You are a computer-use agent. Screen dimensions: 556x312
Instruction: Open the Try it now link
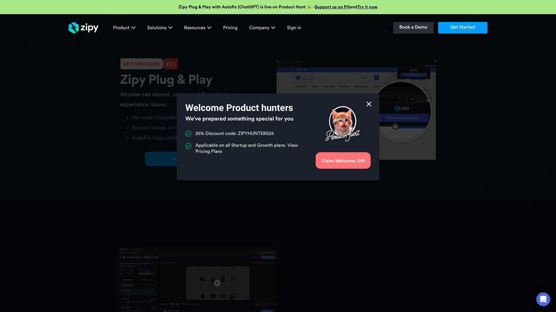367,7
